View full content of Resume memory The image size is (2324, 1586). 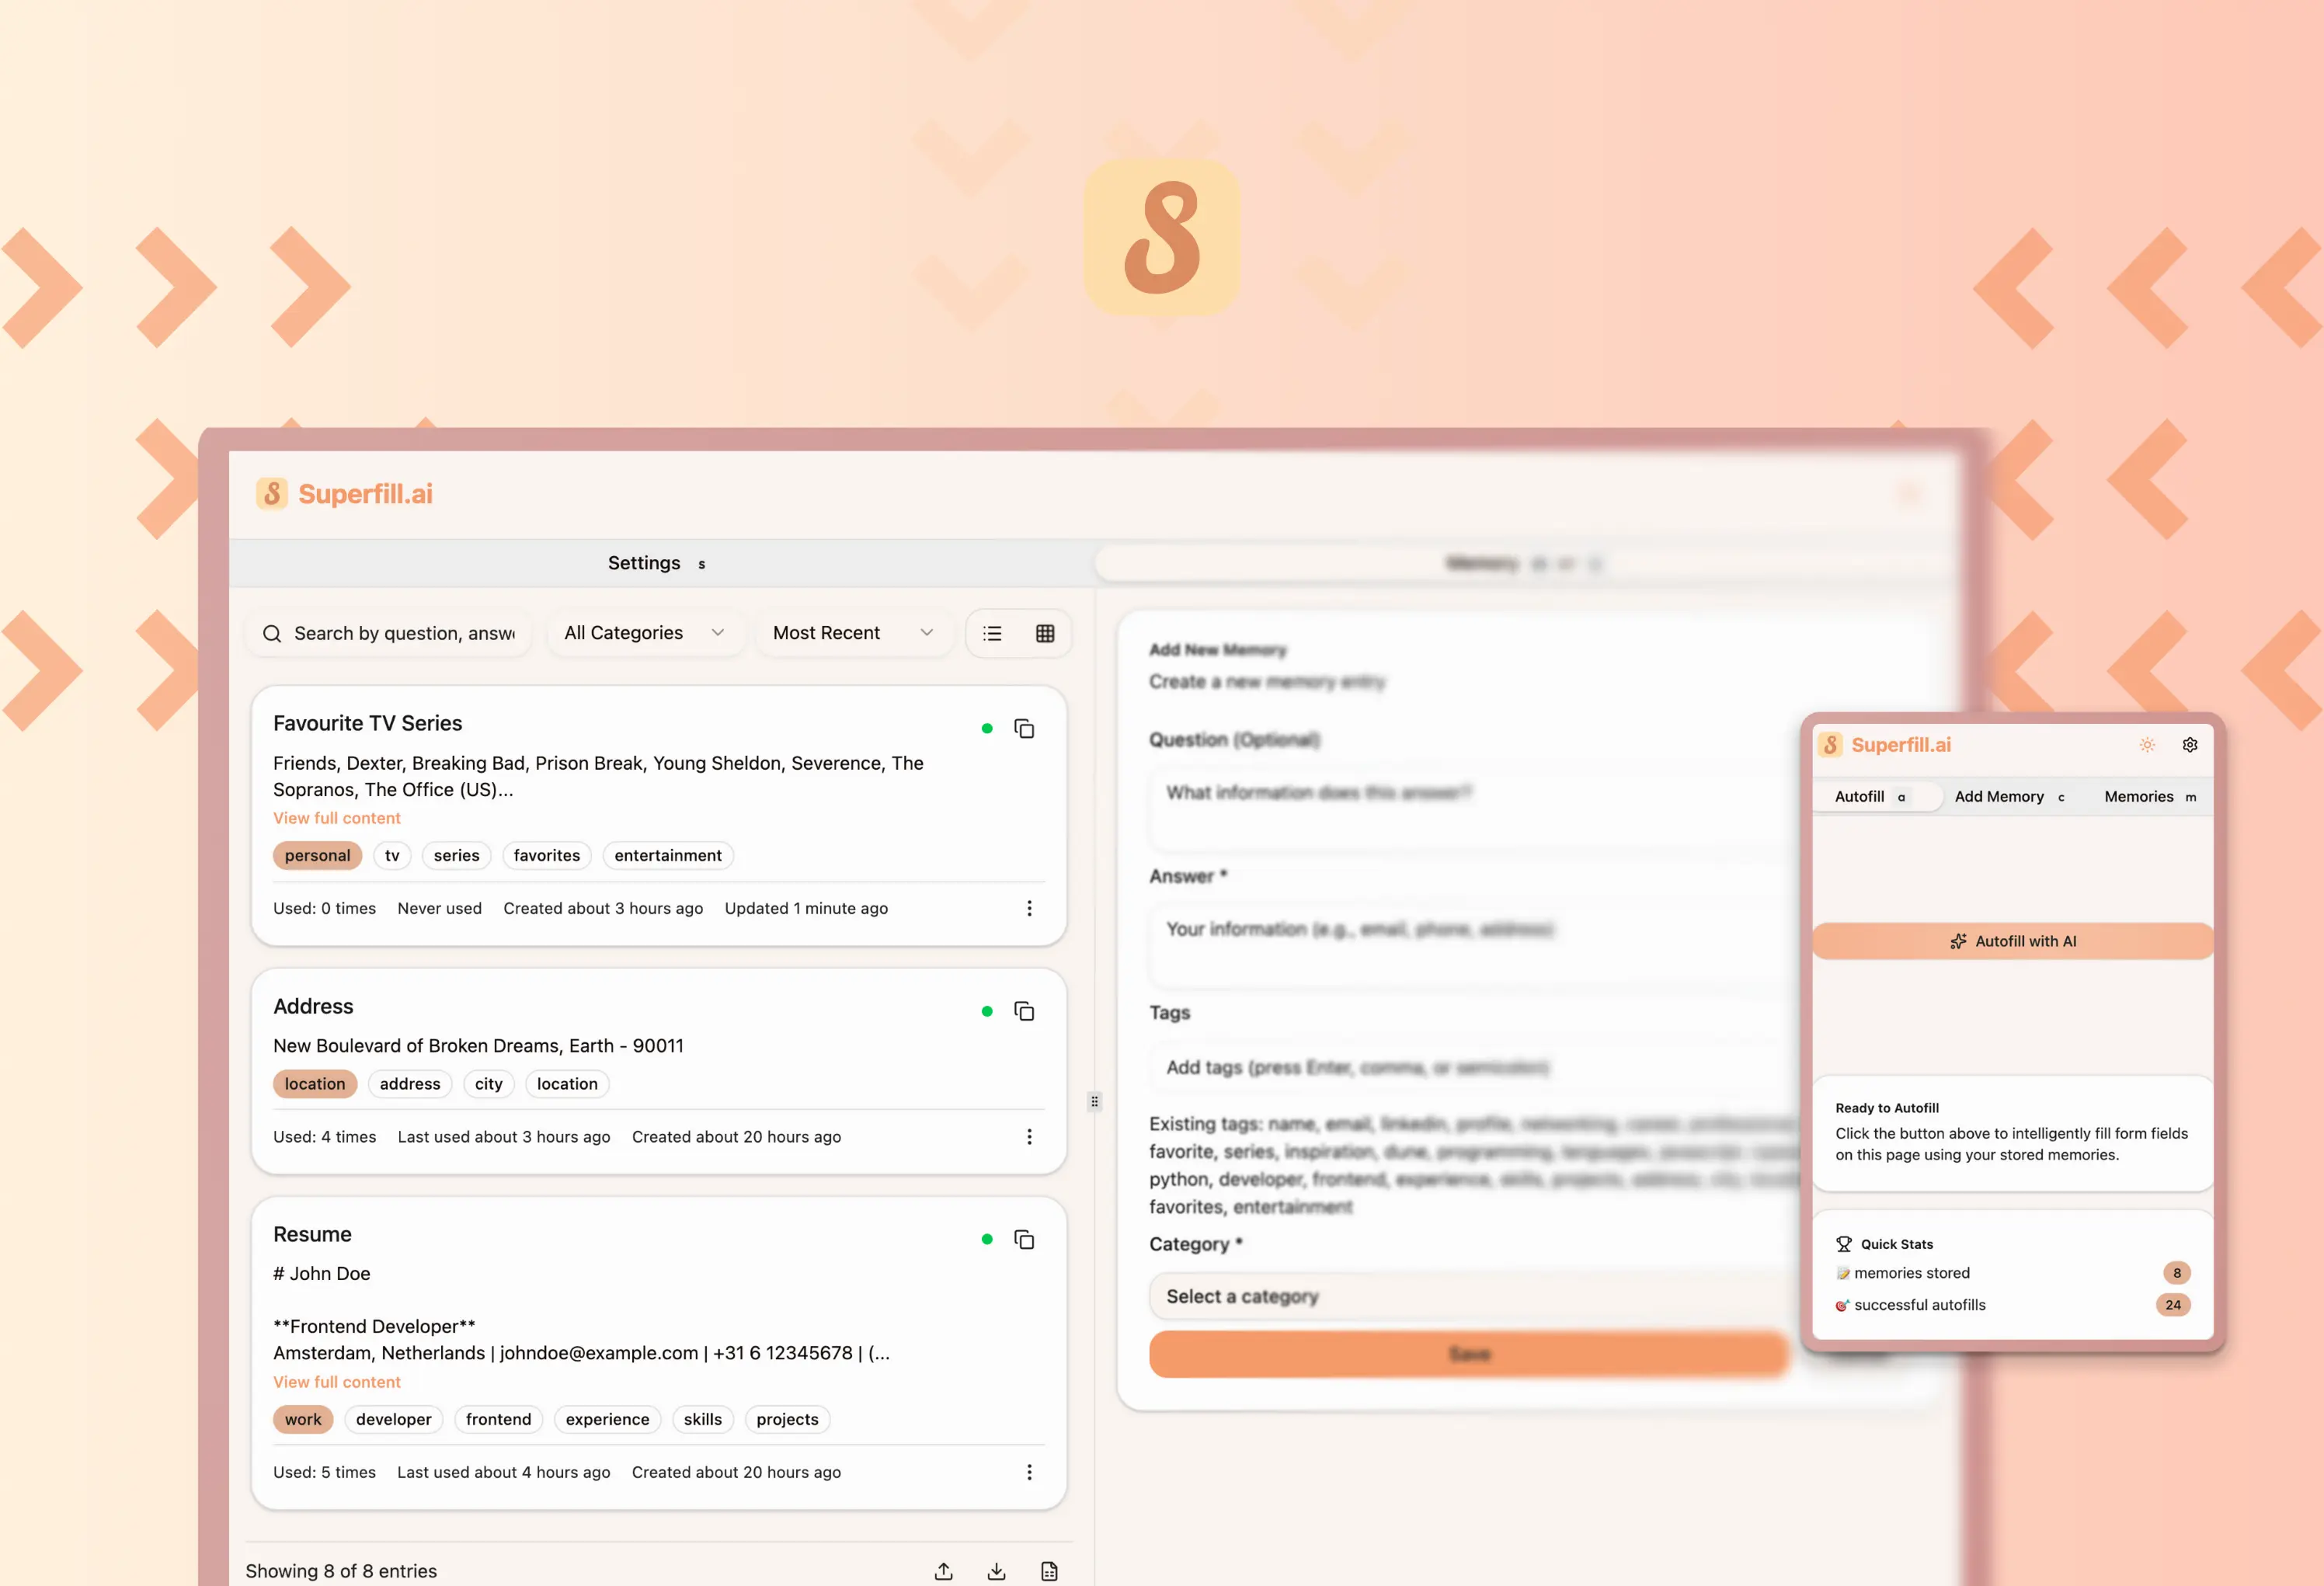pos(336,1382)
